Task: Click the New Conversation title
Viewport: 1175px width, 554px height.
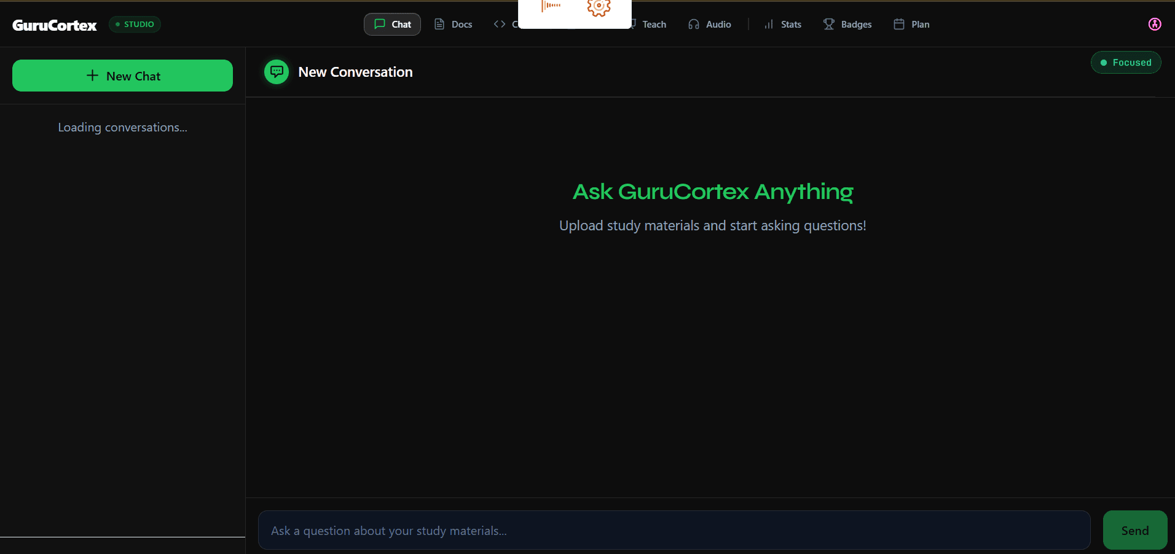Action: pyautogui.click(x=355, y=72)
